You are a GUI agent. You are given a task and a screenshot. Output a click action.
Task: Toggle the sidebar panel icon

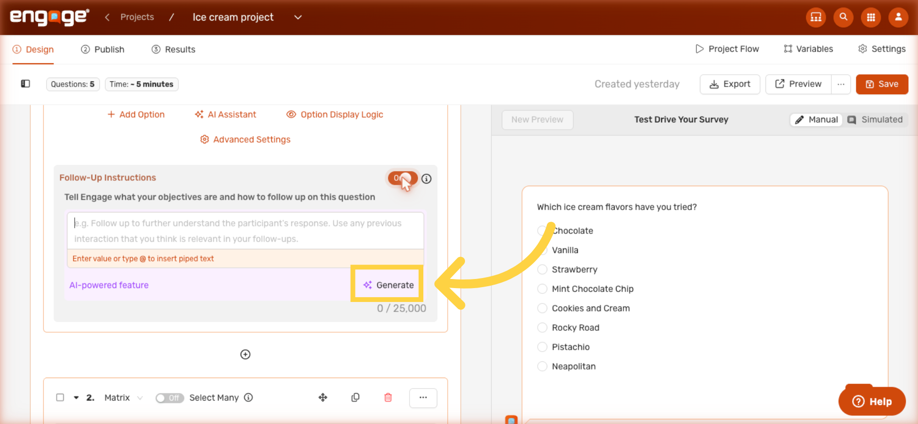[x=25, y=84]
